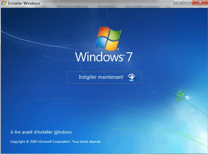208x155 pixels.
Task: Click the yellow quadrant of Windows flag logo
Action: click(x=112, y=45)
